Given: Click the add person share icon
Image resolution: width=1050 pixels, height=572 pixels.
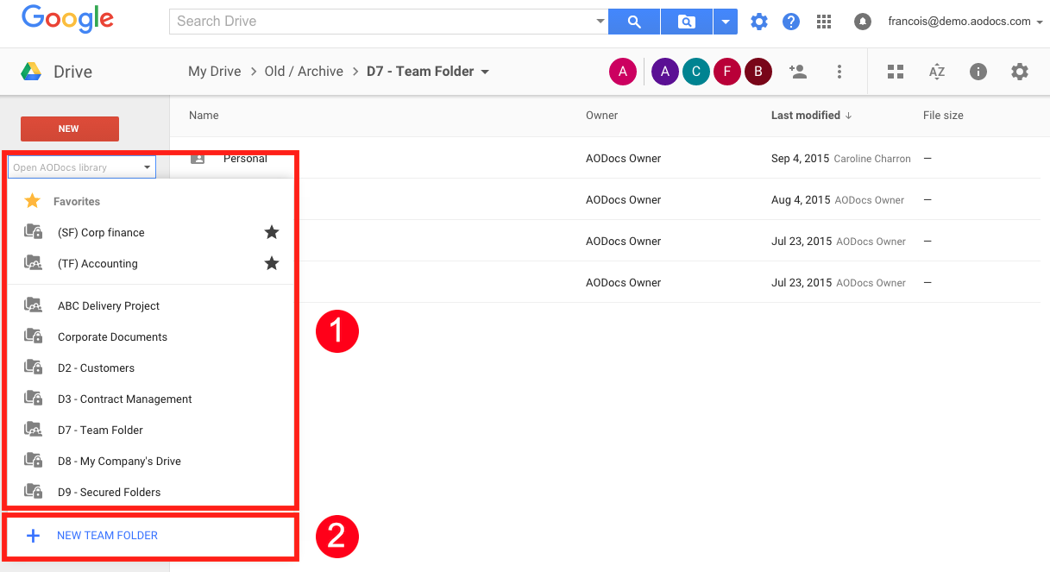Looking at the screenshot, I should pyautogui.click(x=798, y=72).
